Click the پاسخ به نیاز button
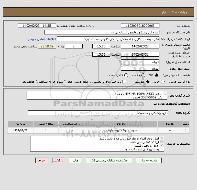The image size is (197, 190). 149,160
